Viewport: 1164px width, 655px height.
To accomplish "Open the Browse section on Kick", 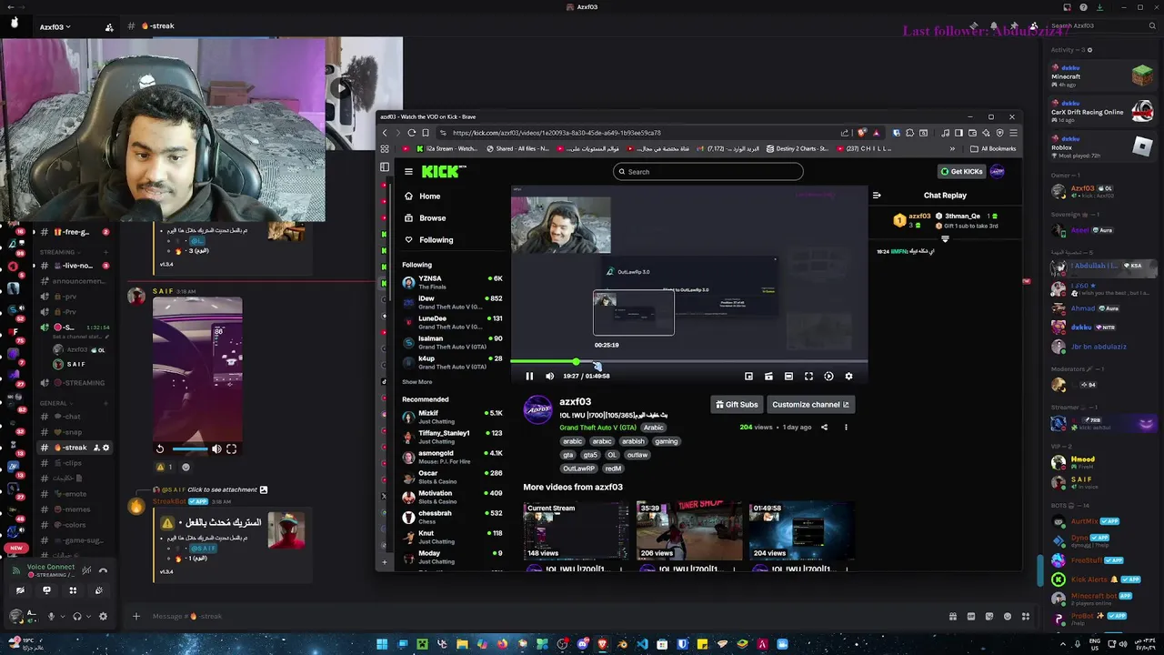I will click(x=433, y=217).
